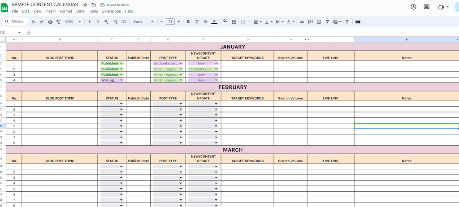Move document to a folder
The height and width of the screenshot is (207, 459).
tap(94, 4)
